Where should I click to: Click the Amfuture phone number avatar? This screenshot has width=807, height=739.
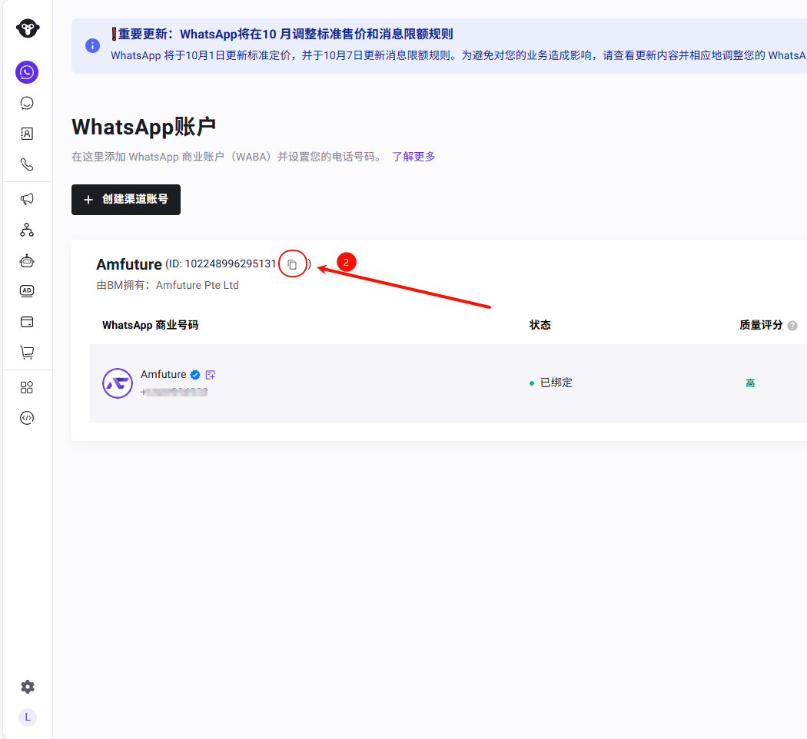point(118,383)
